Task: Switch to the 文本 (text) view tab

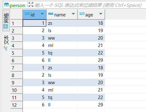Action: pyautogui.click(x=6, y=43)
